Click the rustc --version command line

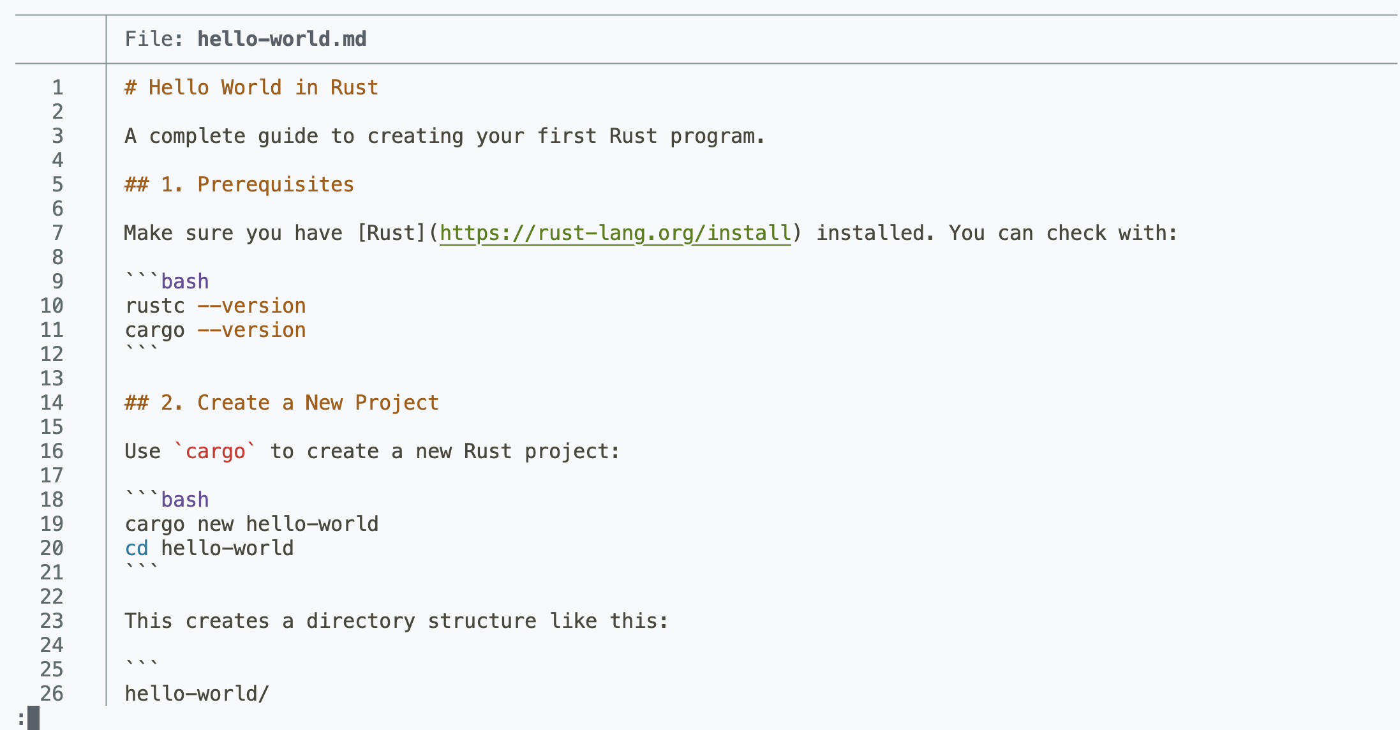click(x=215, y=306)
